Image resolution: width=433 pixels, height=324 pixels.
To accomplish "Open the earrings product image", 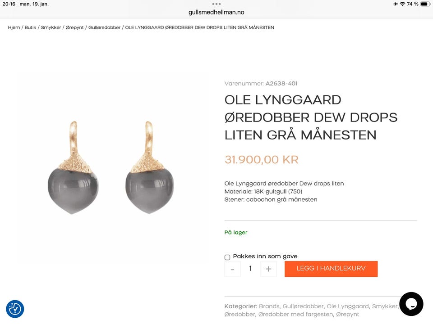I will (x=111, y=167).
